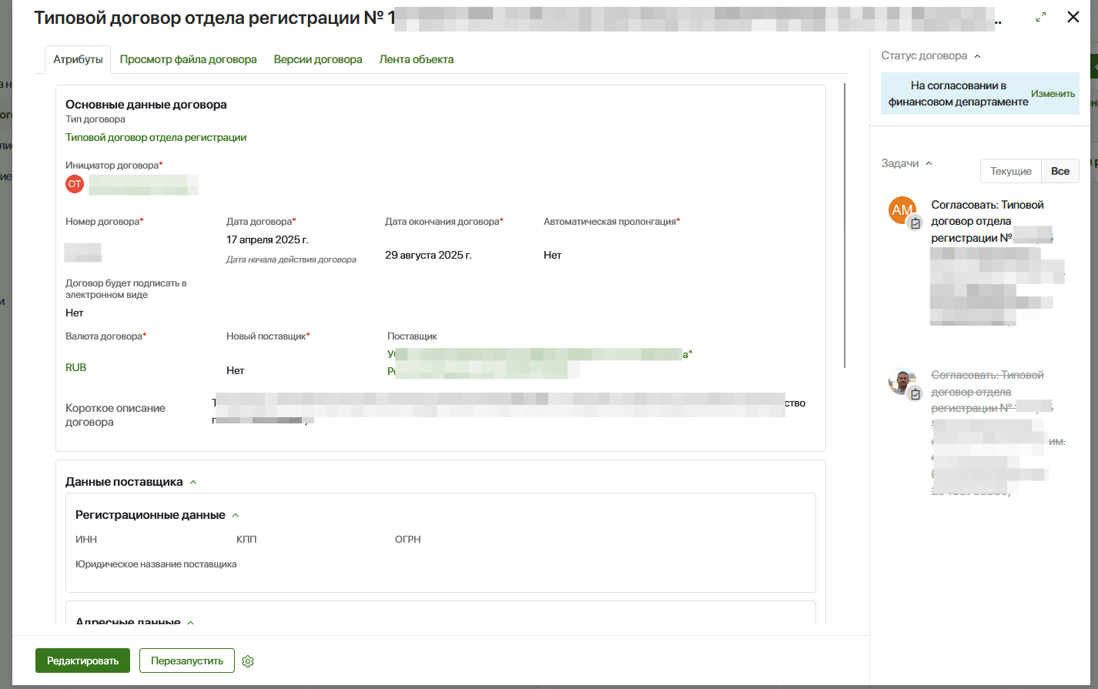Collapse the Регистрационные данные block

click(236, 516)
